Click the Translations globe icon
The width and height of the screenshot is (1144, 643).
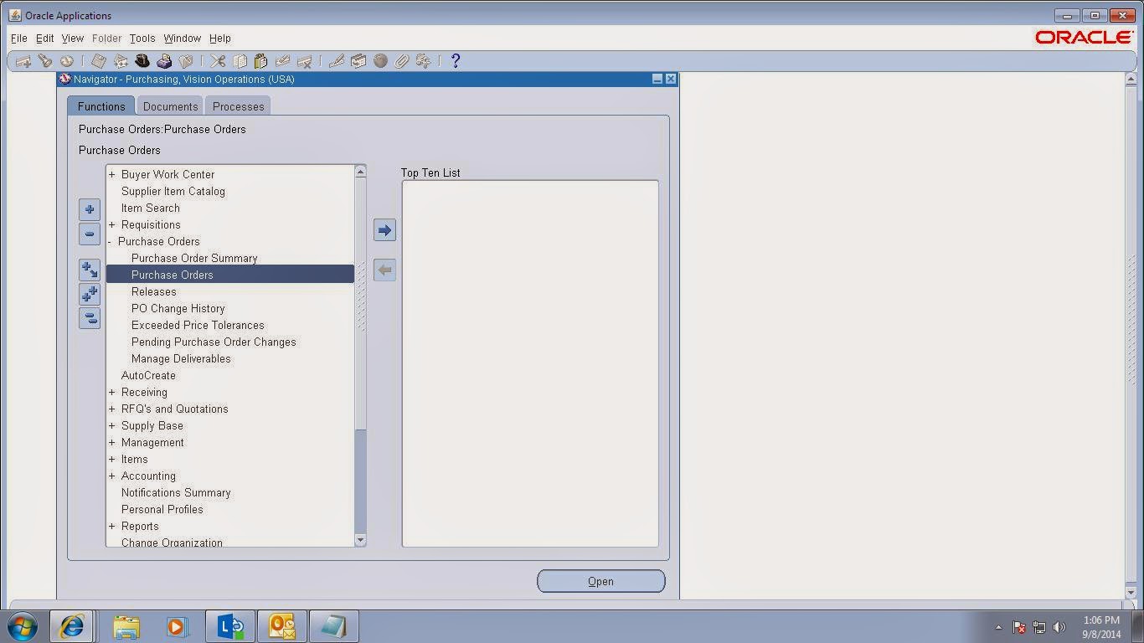[x=380, y=60]
